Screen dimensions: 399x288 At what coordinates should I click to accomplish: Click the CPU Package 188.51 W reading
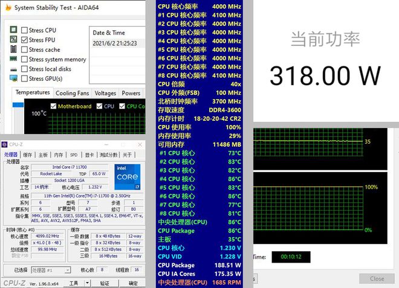199,265
